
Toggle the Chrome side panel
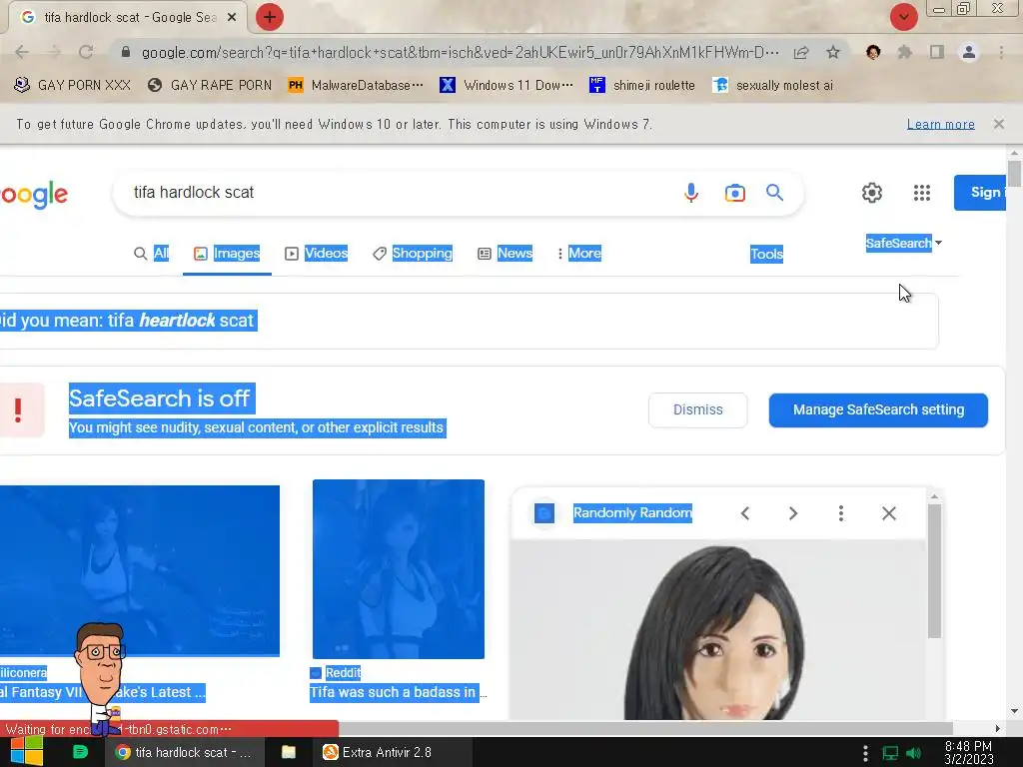937,52
